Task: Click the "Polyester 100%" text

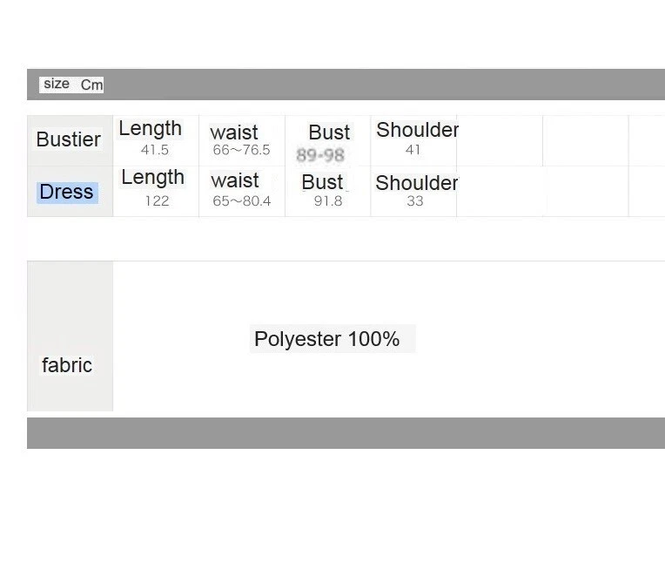Action: [x=326, y=339]
